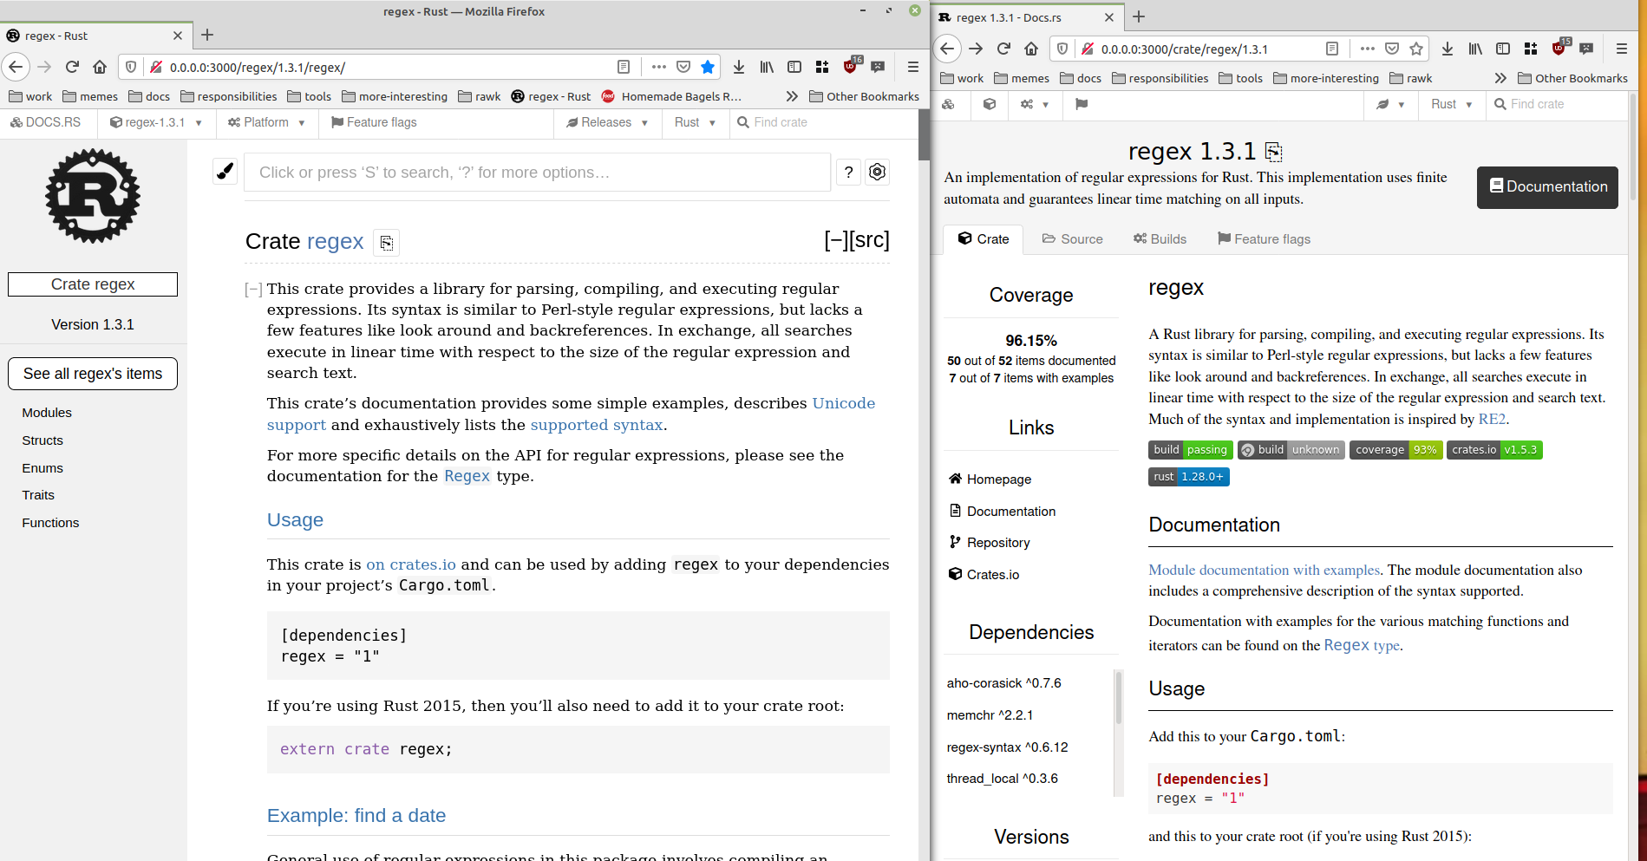Copy crate path icon next to 'Crate regex'
Screen dimensions: 1647x861
point(387,243)
